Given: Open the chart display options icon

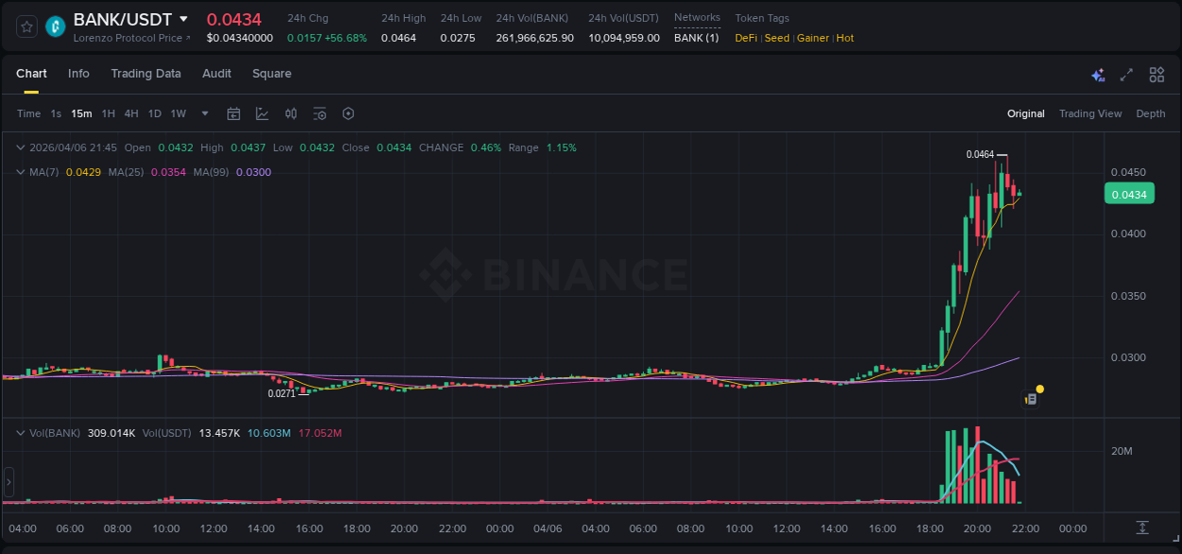Looking at the screenshot, I should click(320, 113).
